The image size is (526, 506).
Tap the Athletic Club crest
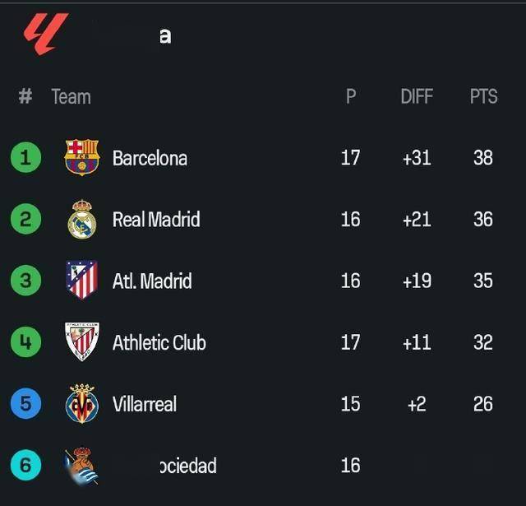pyautogui.click(x=82, y=341)
